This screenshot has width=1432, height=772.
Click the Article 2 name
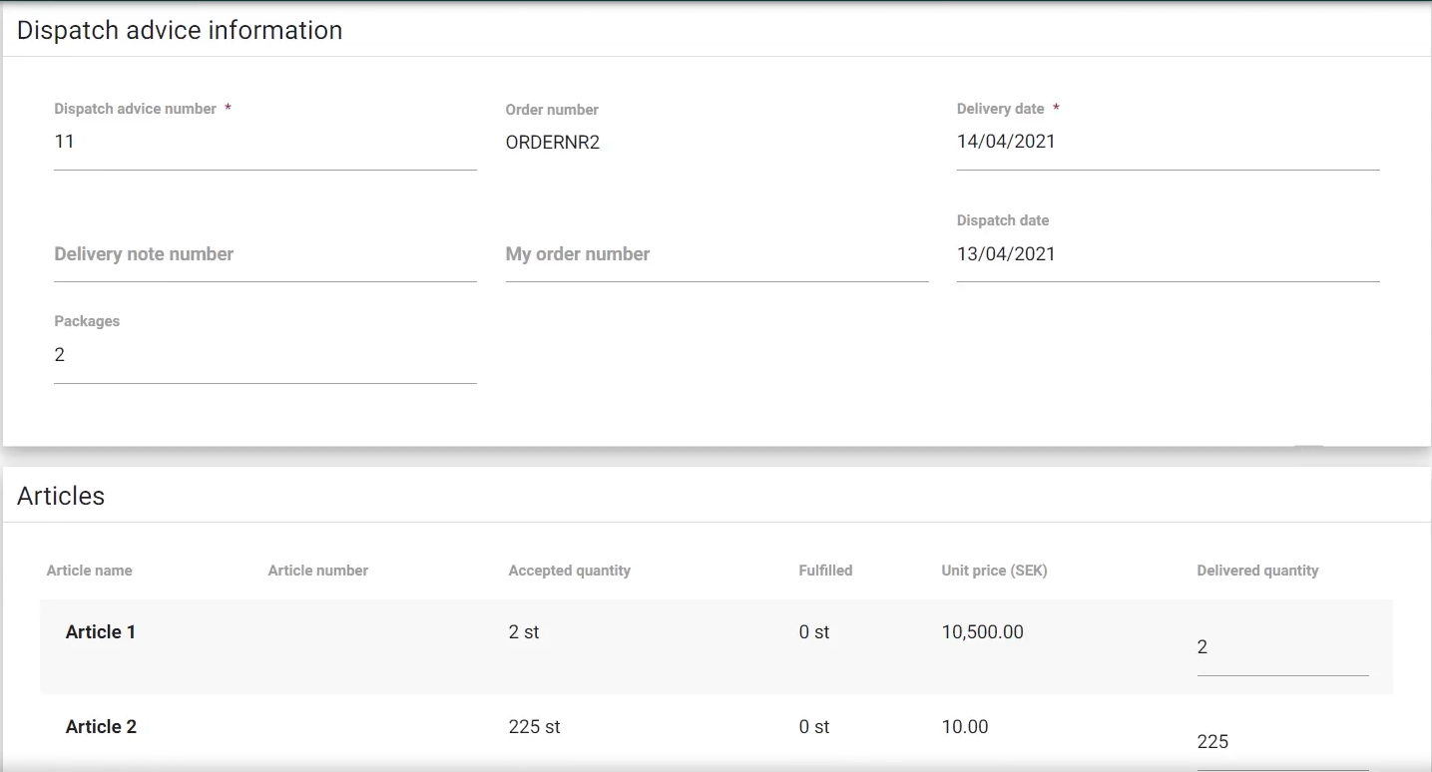(x=101, y=727)
